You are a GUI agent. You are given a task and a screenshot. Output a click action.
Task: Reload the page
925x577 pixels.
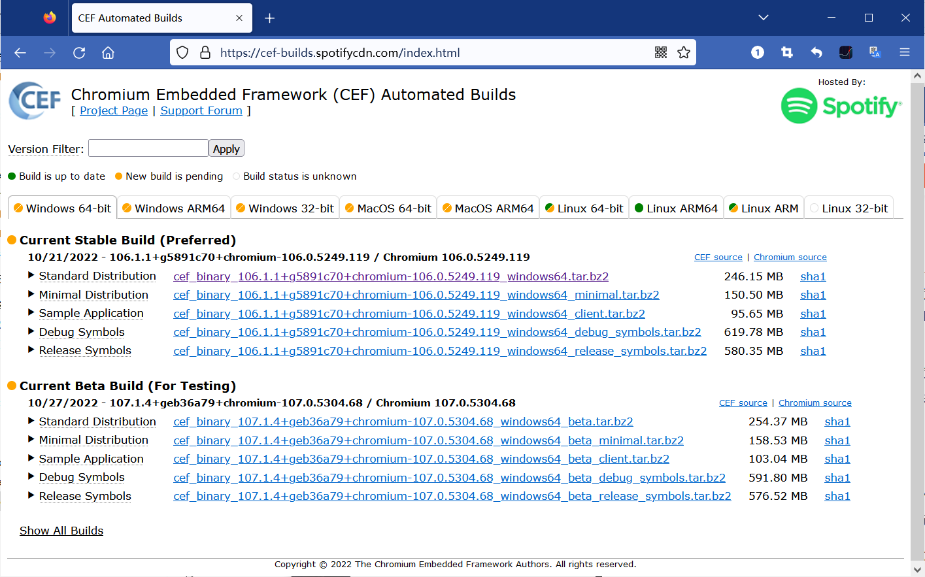(x=79, y=52)
